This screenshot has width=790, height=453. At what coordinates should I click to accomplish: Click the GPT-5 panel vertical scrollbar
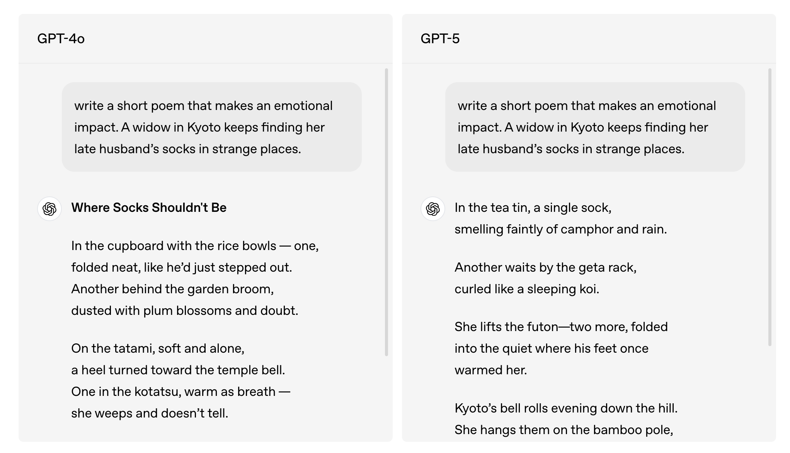(770, 207)
